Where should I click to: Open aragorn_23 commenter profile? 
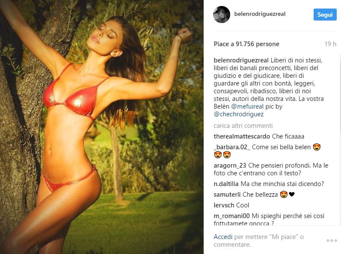click(230, 165)
